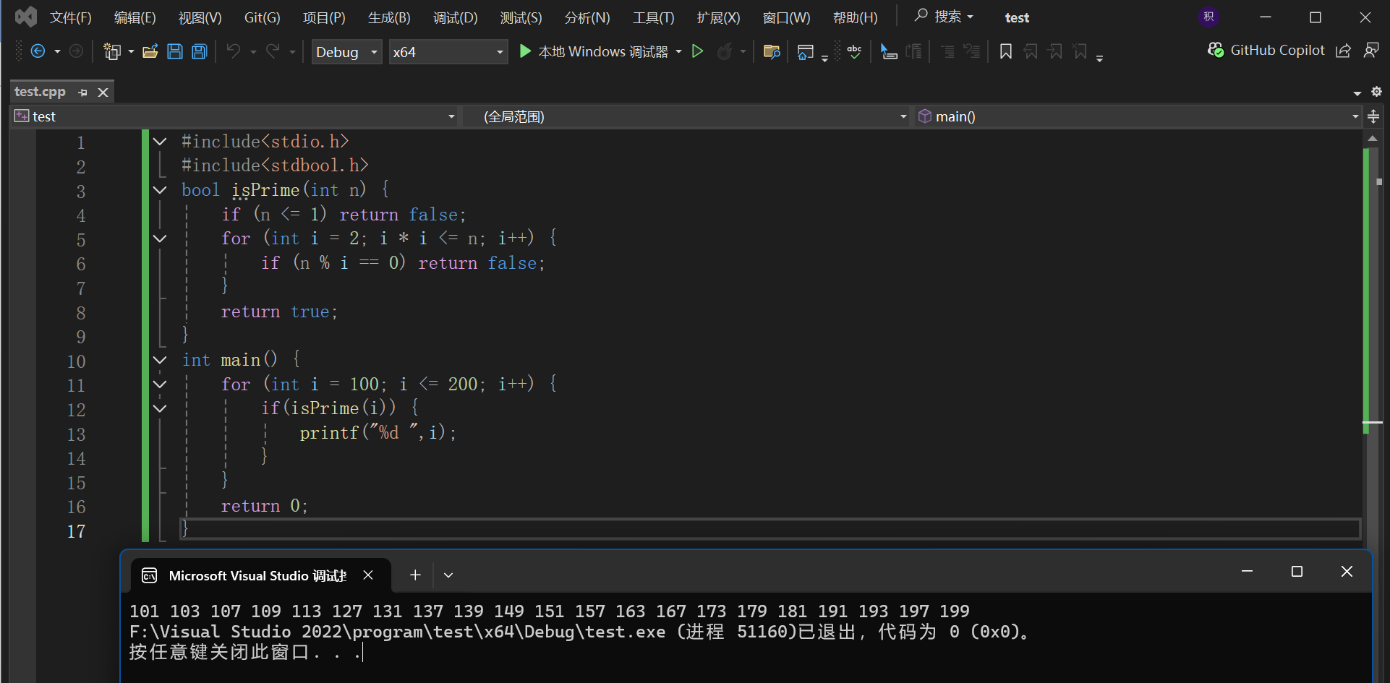Click the hot reload flame icon
Viewport: 1390px width, 683px height.
[x=724, y=51]
